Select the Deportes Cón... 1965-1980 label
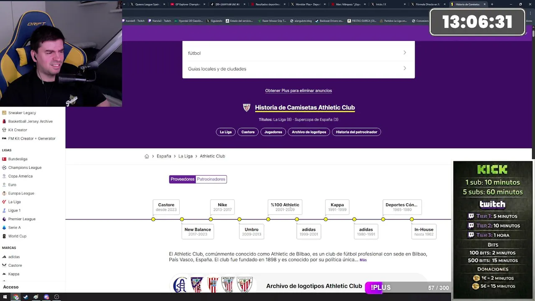Viewport: 535px width, 301px height. point(401,207)
